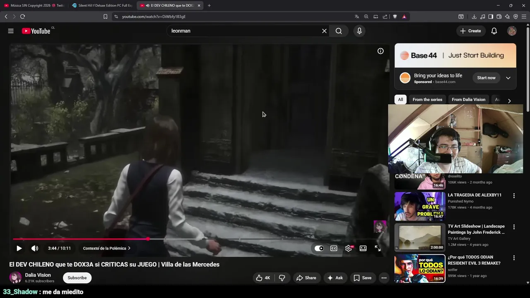
Task: Click Create button
Action: [x=471, y=31]
